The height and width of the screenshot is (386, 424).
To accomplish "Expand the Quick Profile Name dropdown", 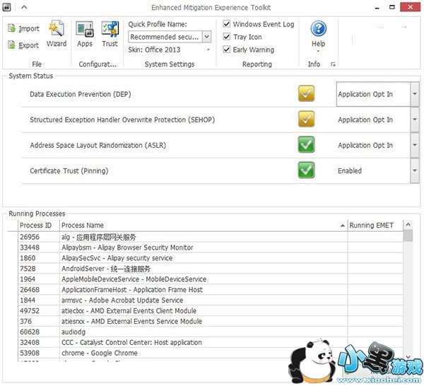I will coord(206,37).
